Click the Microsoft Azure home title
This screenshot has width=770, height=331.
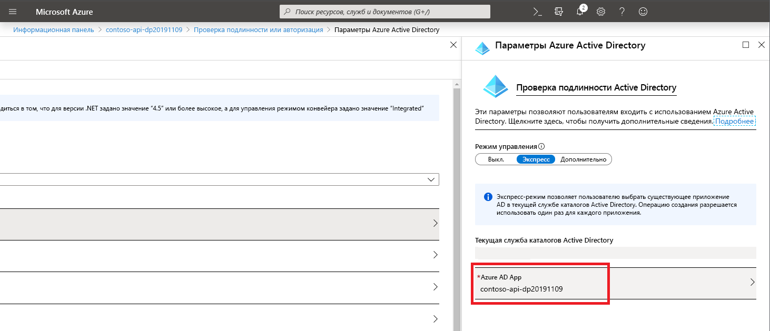click(64, 12)
